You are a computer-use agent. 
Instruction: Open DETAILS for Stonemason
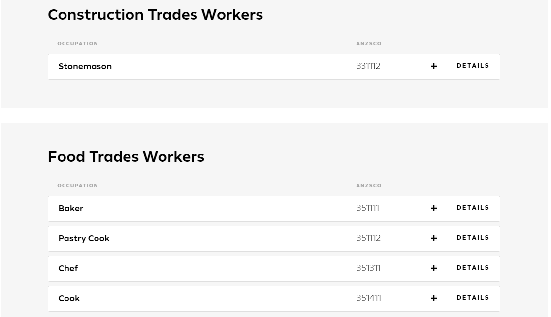pyautogui.click(x=473, y=66)
